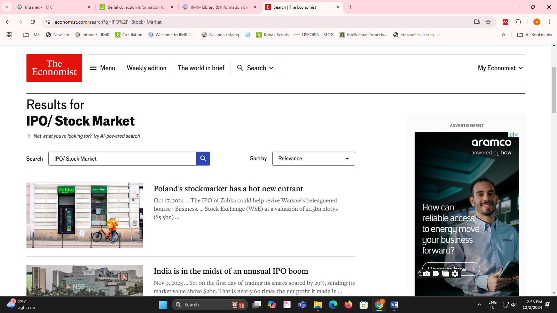Image resolution: width=557 pixels, height=313 pixels.
Task: Try the AI-powered search link
Action: [120, 136]
